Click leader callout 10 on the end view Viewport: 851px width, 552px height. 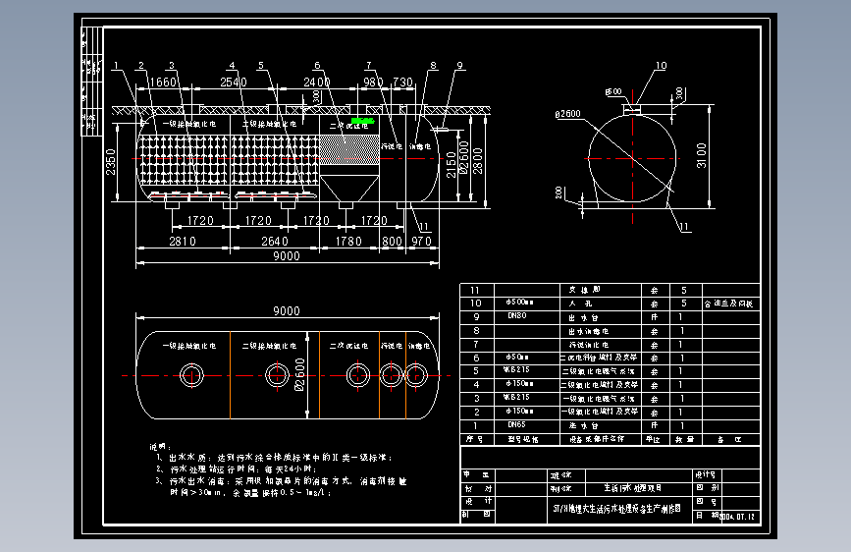661,66
